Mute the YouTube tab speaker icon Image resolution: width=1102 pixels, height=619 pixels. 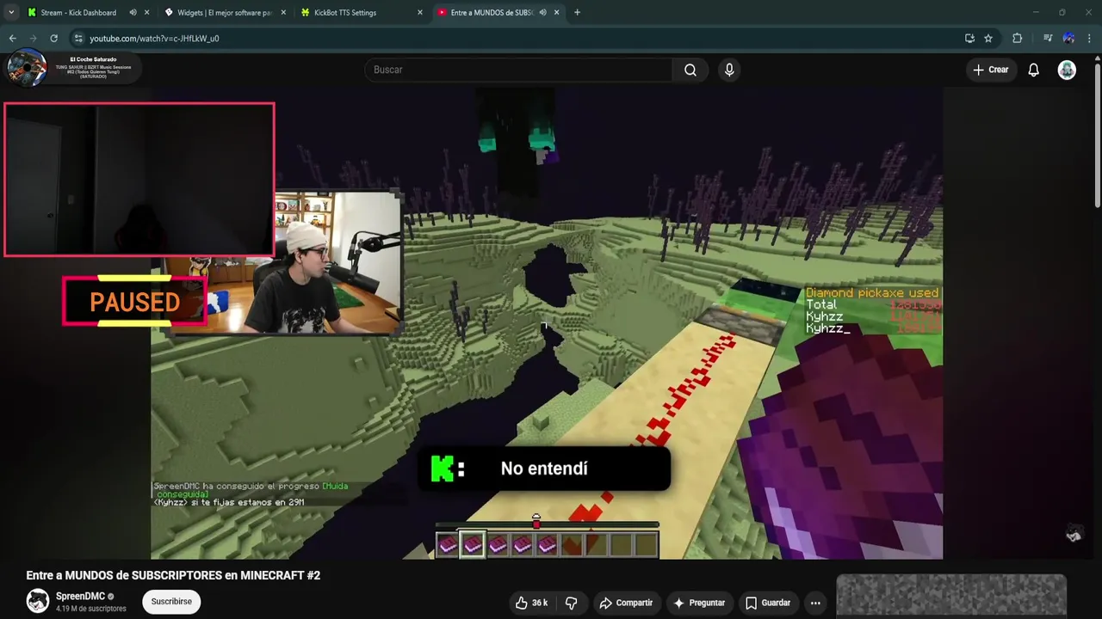click(x=542, y=12)
